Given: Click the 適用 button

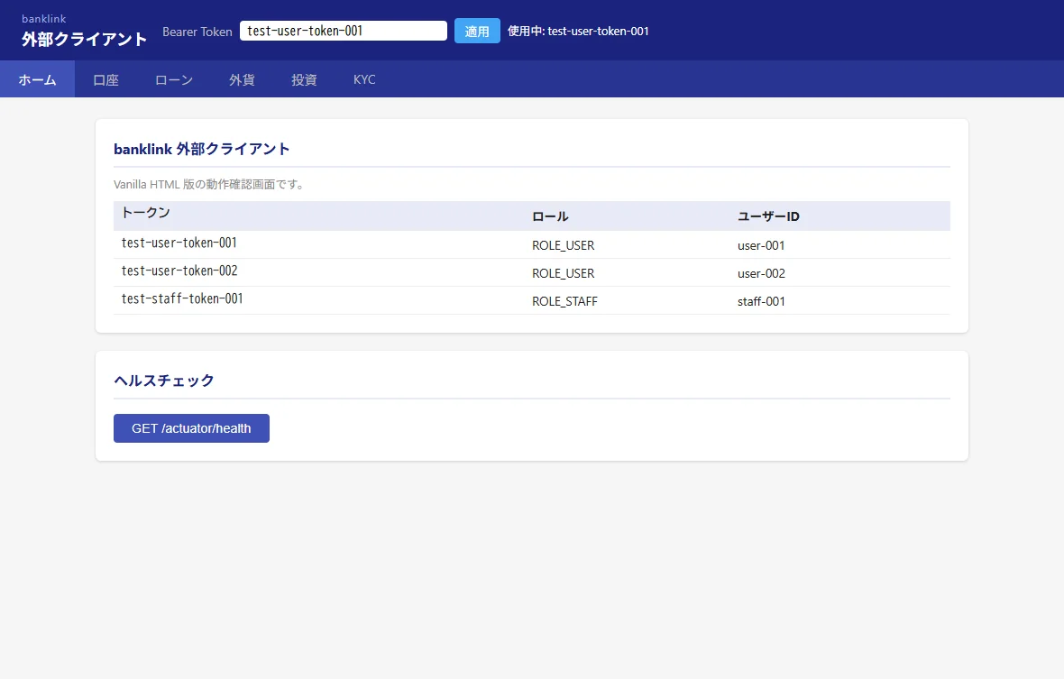Looking at the screenshot, I should (x=477, y=32).
